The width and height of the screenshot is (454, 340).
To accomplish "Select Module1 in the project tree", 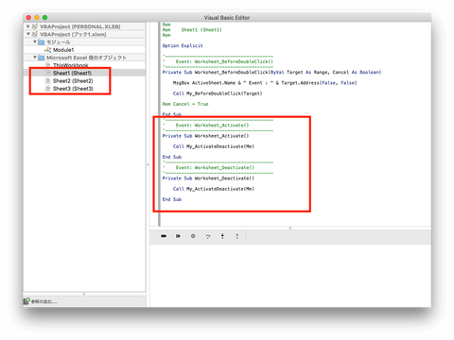I will 63,50.
